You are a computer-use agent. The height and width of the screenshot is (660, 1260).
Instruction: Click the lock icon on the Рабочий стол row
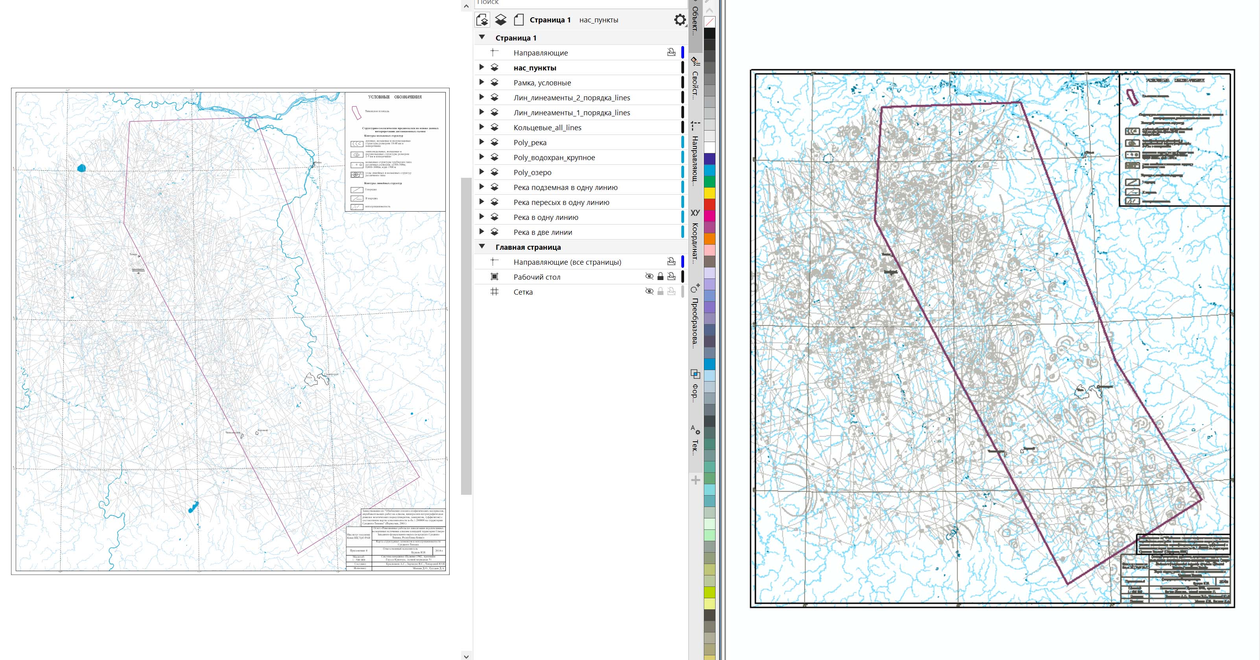tap(660, 277)
